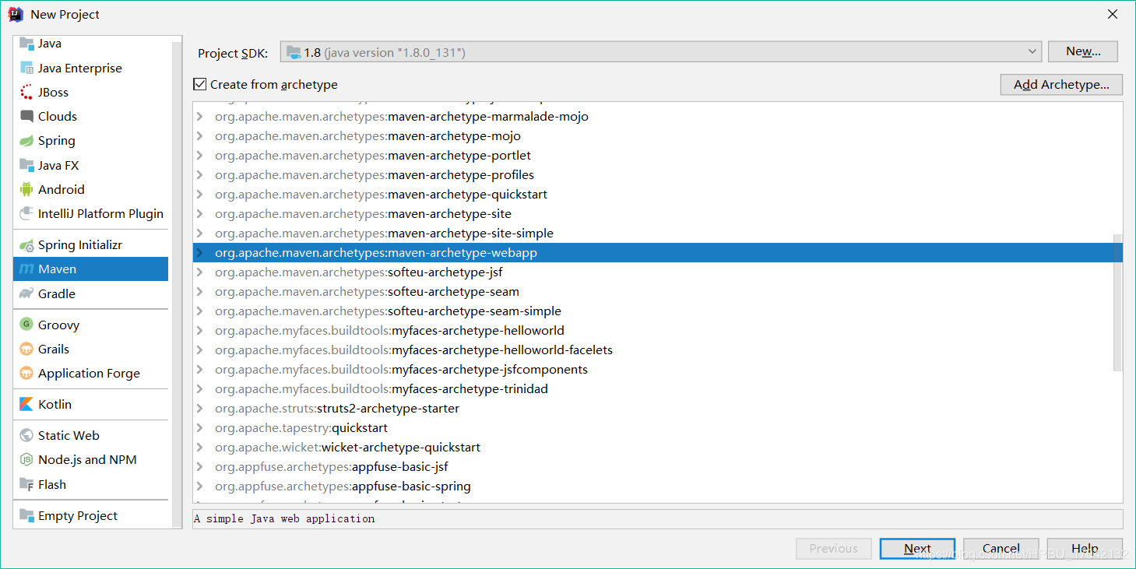Choose Spring Initializr project type
This screenshot has width=1136, height=569.
91,244
